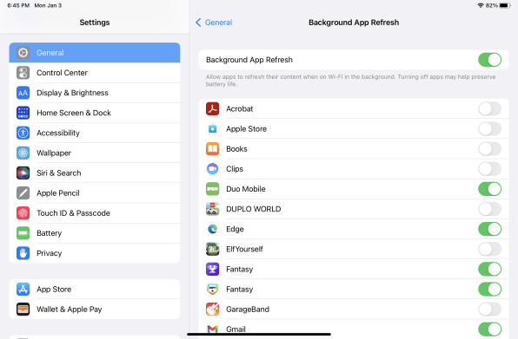Tap the Touch ID fingerprint icon
The image size is (518, 339).
23,213
